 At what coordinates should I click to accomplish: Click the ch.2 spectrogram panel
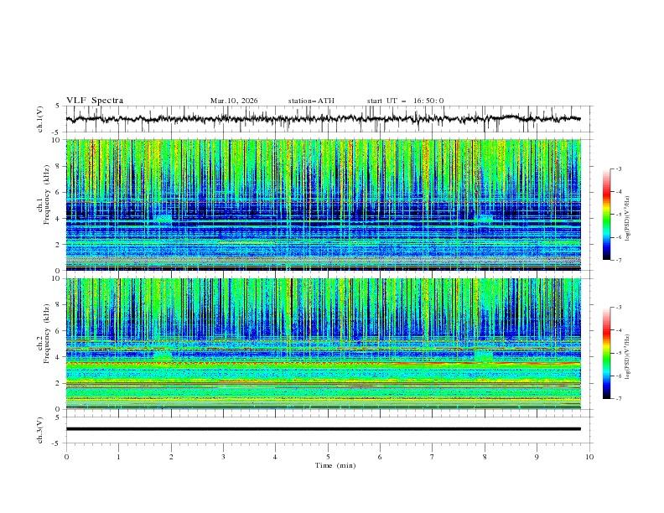point(324,344)
